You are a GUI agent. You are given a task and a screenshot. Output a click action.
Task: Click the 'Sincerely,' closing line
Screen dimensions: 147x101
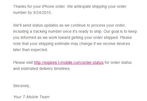[22, 86]
